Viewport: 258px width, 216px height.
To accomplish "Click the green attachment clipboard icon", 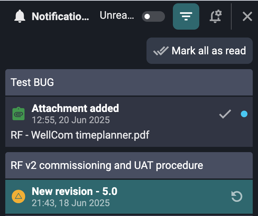I will 19,114.
